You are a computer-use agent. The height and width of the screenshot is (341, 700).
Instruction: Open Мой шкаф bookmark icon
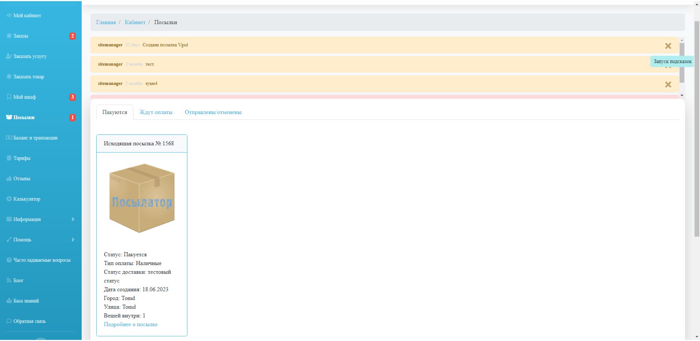(x=9, y=97)
